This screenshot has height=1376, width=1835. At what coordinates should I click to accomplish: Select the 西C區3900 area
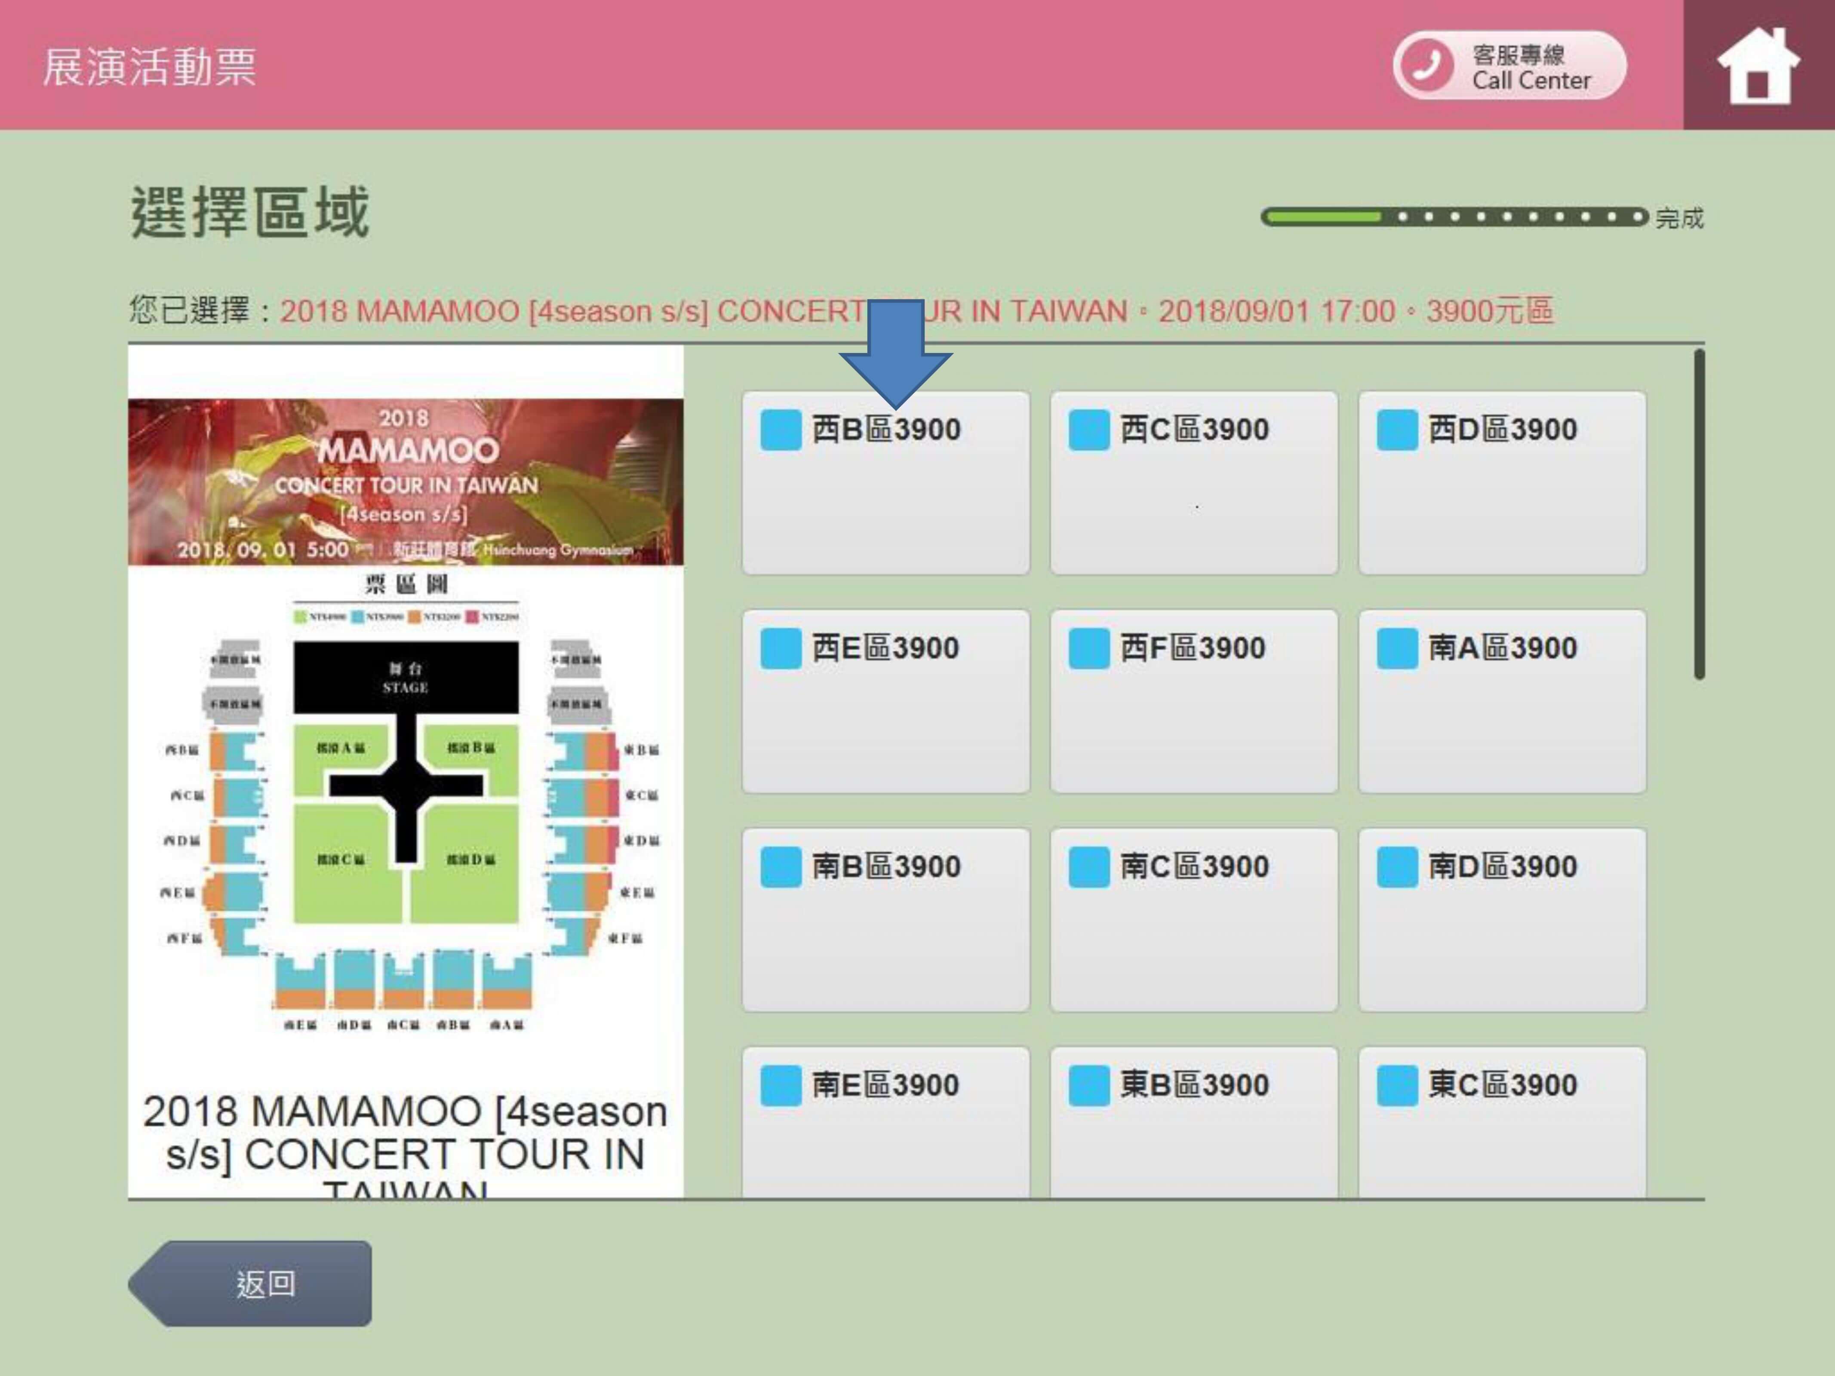pos(1194,483)
